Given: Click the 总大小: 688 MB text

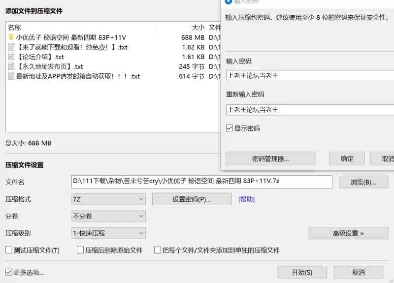Looking at the screenshot, I should point(29,143).
